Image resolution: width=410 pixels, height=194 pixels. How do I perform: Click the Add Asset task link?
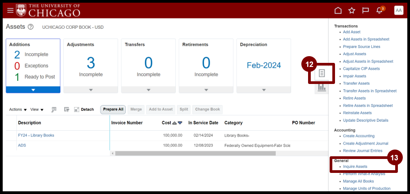352,32
